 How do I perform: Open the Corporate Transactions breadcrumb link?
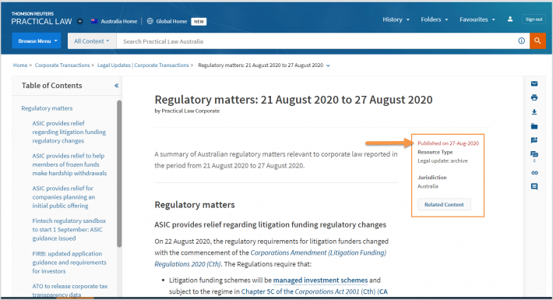(62, 65)
